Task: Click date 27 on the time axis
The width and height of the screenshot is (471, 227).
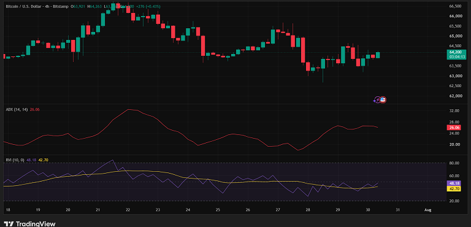Action: 278,210
